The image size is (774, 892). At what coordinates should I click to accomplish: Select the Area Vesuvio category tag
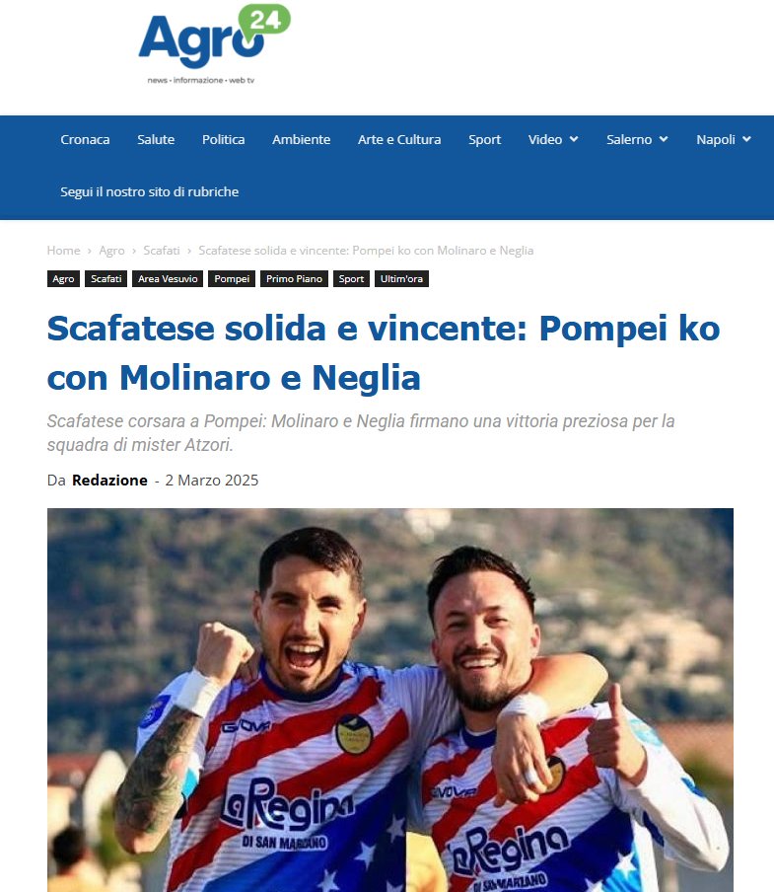pyautogui.click(x=168, y=278)
